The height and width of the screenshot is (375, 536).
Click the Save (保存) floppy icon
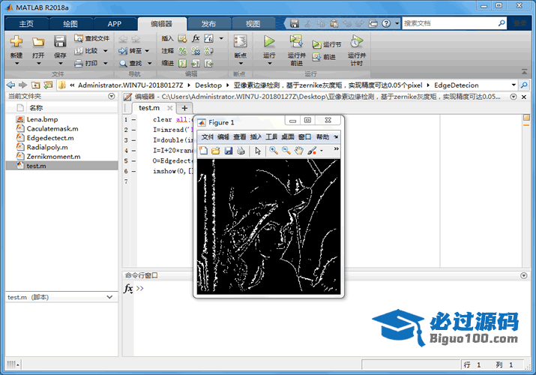click(x=60, y=42)
